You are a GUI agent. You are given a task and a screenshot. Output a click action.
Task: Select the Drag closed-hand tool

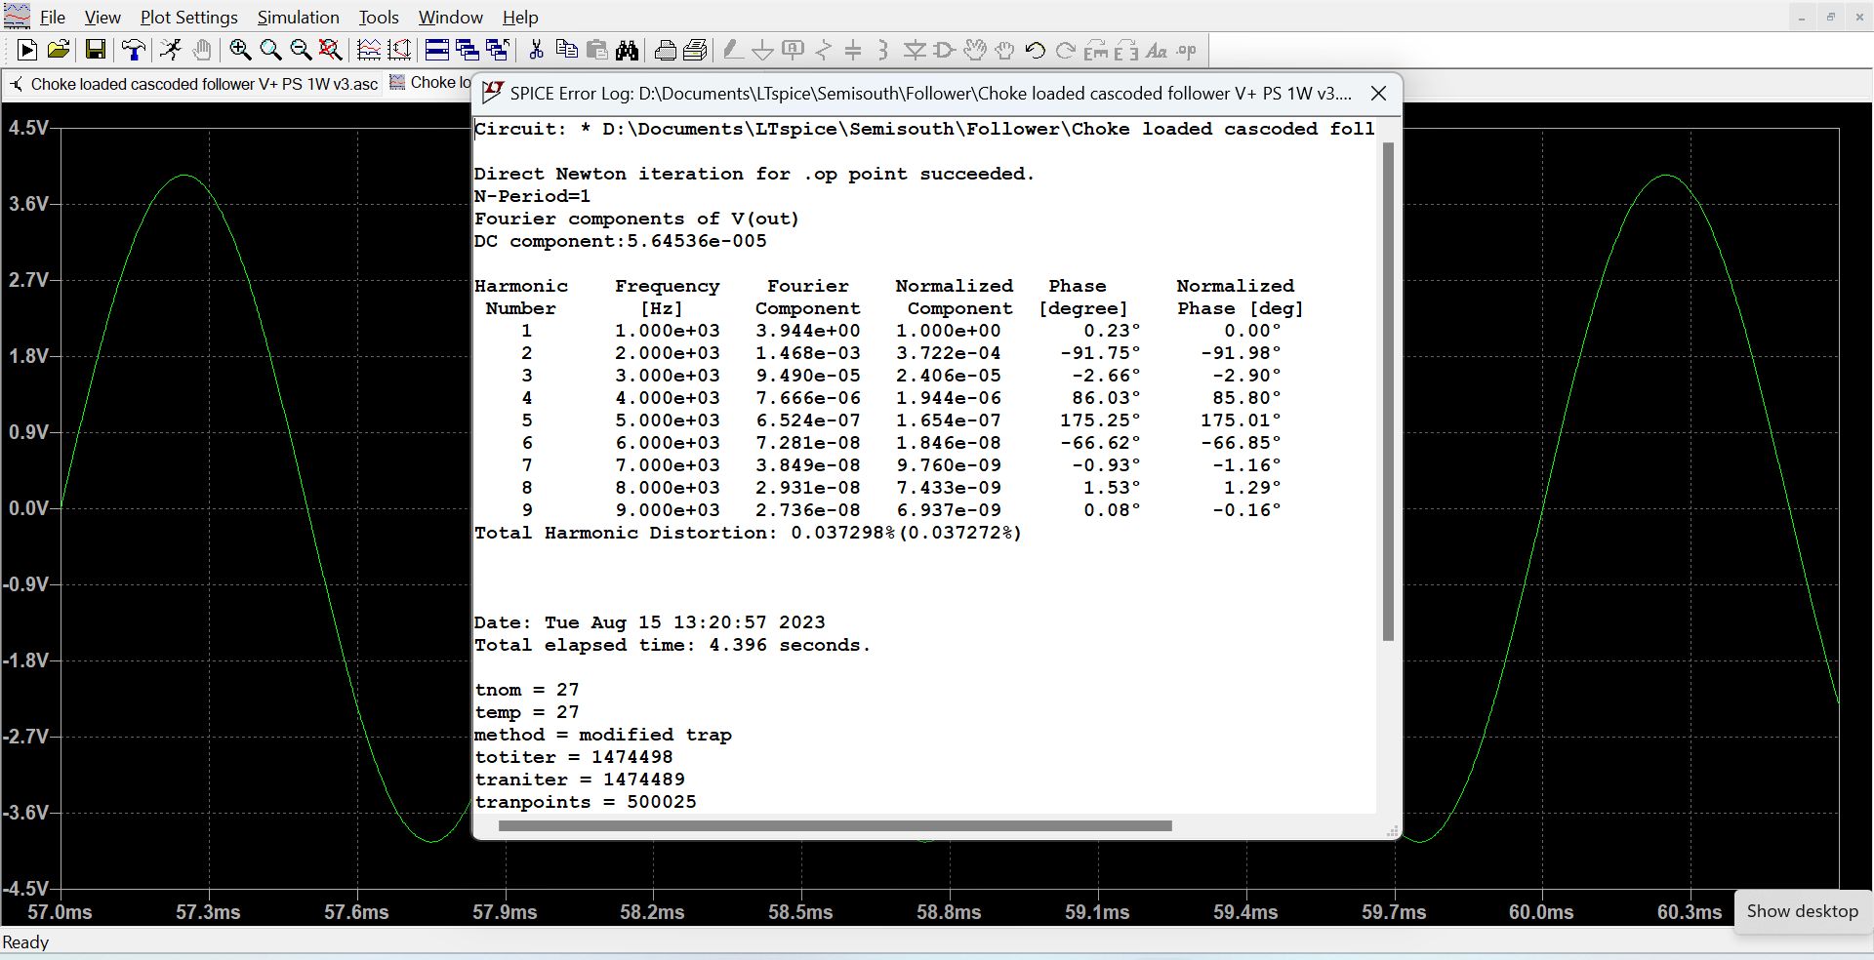1004,51
